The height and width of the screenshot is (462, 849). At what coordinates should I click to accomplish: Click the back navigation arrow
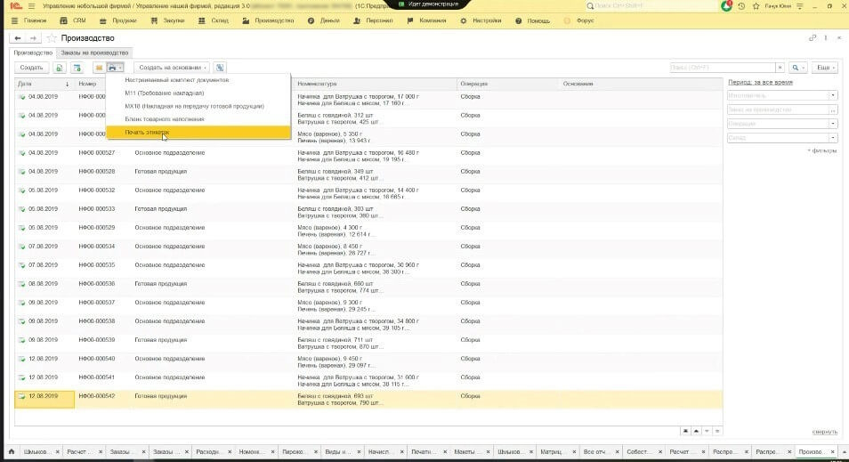pyautogui.click(x=18, y=38)
